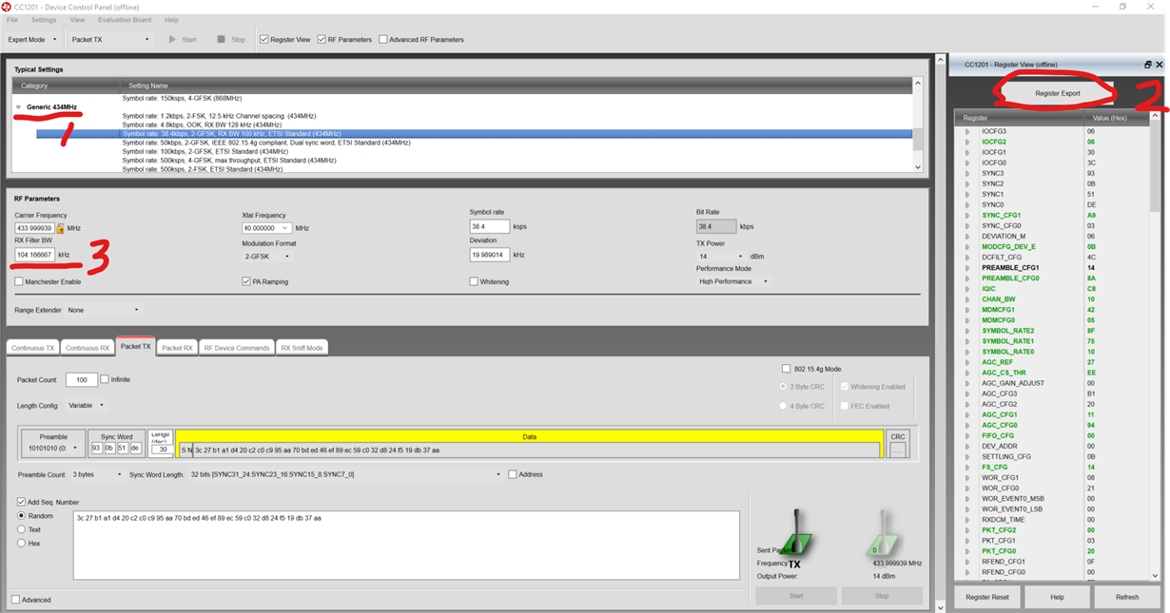Click the Register Reset button
This screenshot has width=1170, height=613.
tap(986, 597)
